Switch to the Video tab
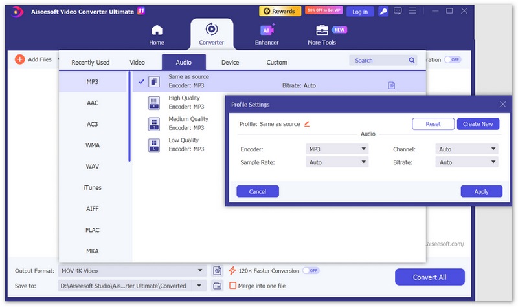518x307 pixels. [137, 62]
